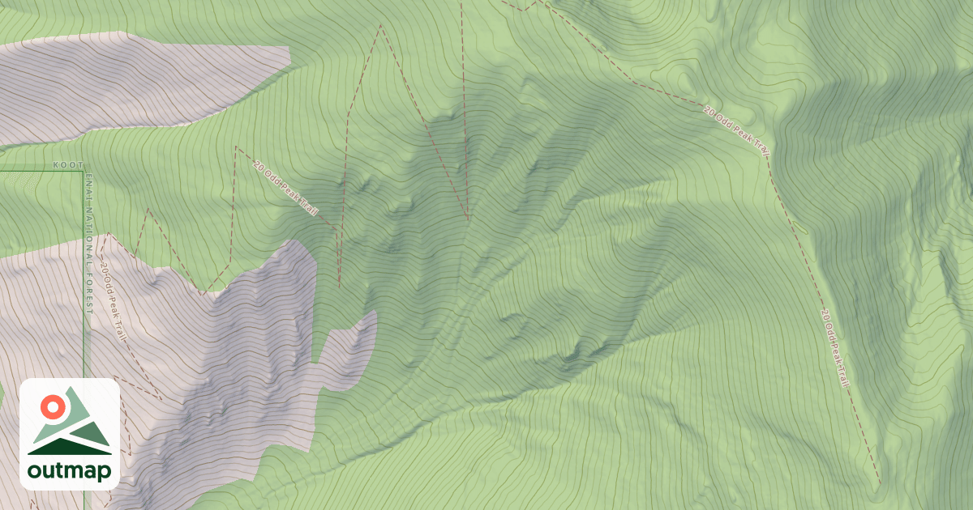The image size is (973, 510).
Task: Click the outmap logo badge
Action: coord(70,434)
